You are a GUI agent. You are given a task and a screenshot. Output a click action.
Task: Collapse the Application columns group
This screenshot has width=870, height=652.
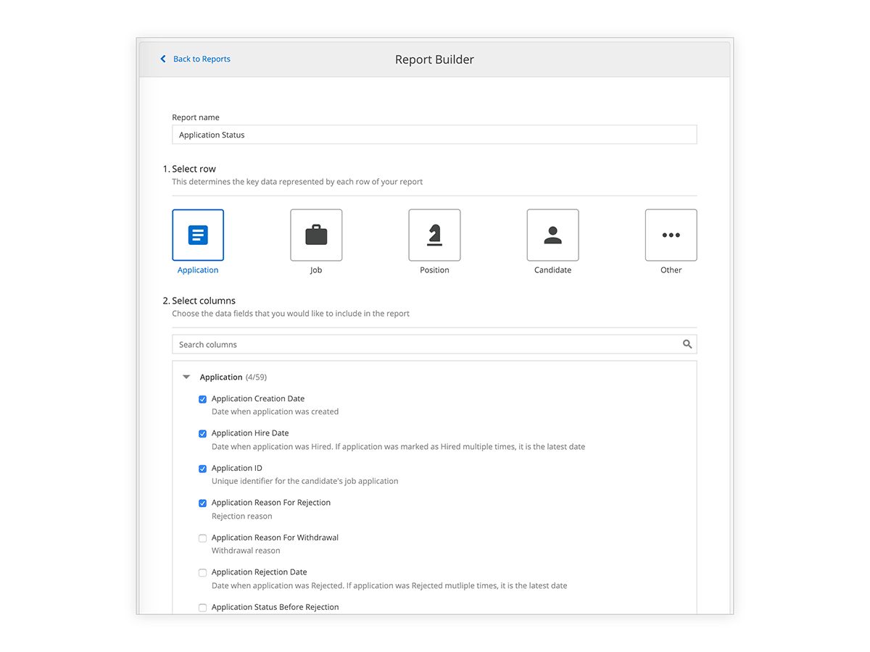pyautogui.click(x=186, y=377)
